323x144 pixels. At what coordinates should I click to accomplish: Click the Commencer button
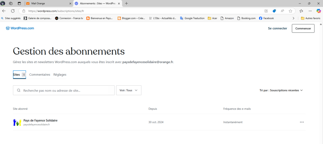click(x=303, y=28)
